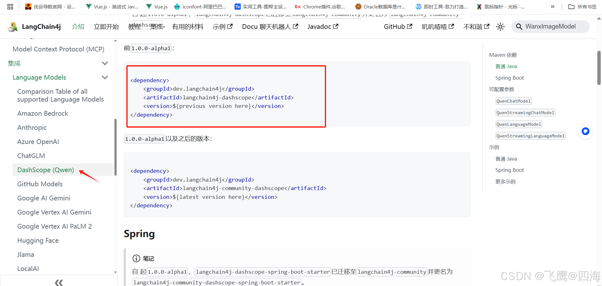This screenshot has height=286, width=602.
Task: Open the browser apps grid icon
Action: tap(10, 7)
